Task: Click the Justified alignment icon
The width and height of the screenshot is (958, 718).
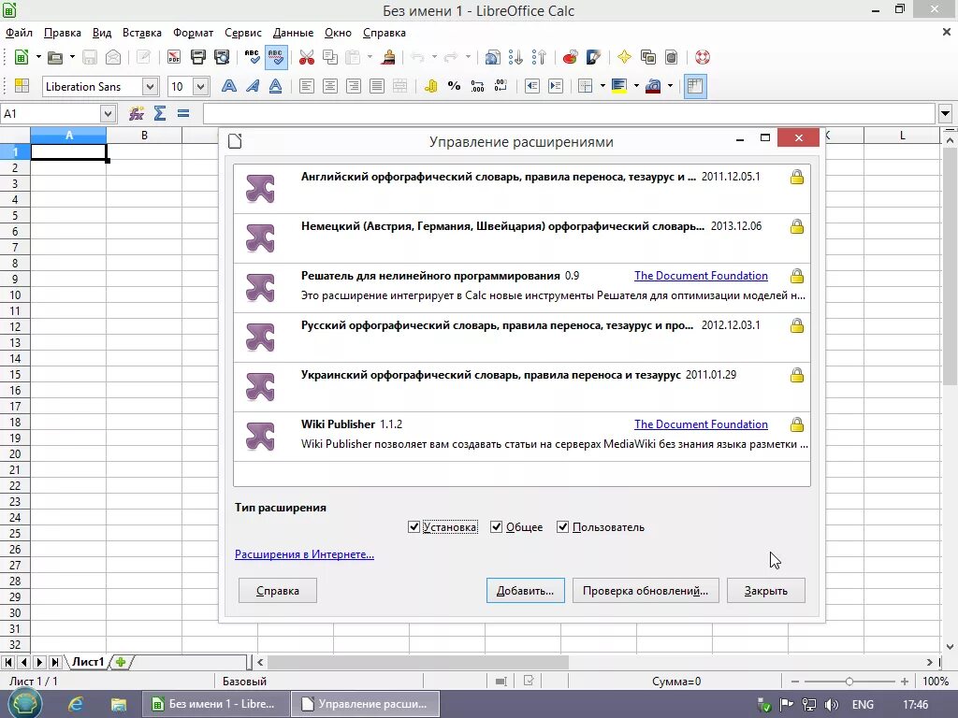Action: [377, 87]
